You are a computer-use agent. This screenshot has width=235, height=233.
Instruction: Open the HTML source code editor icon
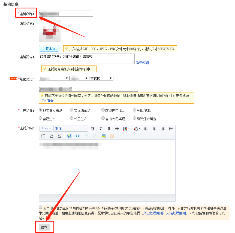(x=77, y=136)
